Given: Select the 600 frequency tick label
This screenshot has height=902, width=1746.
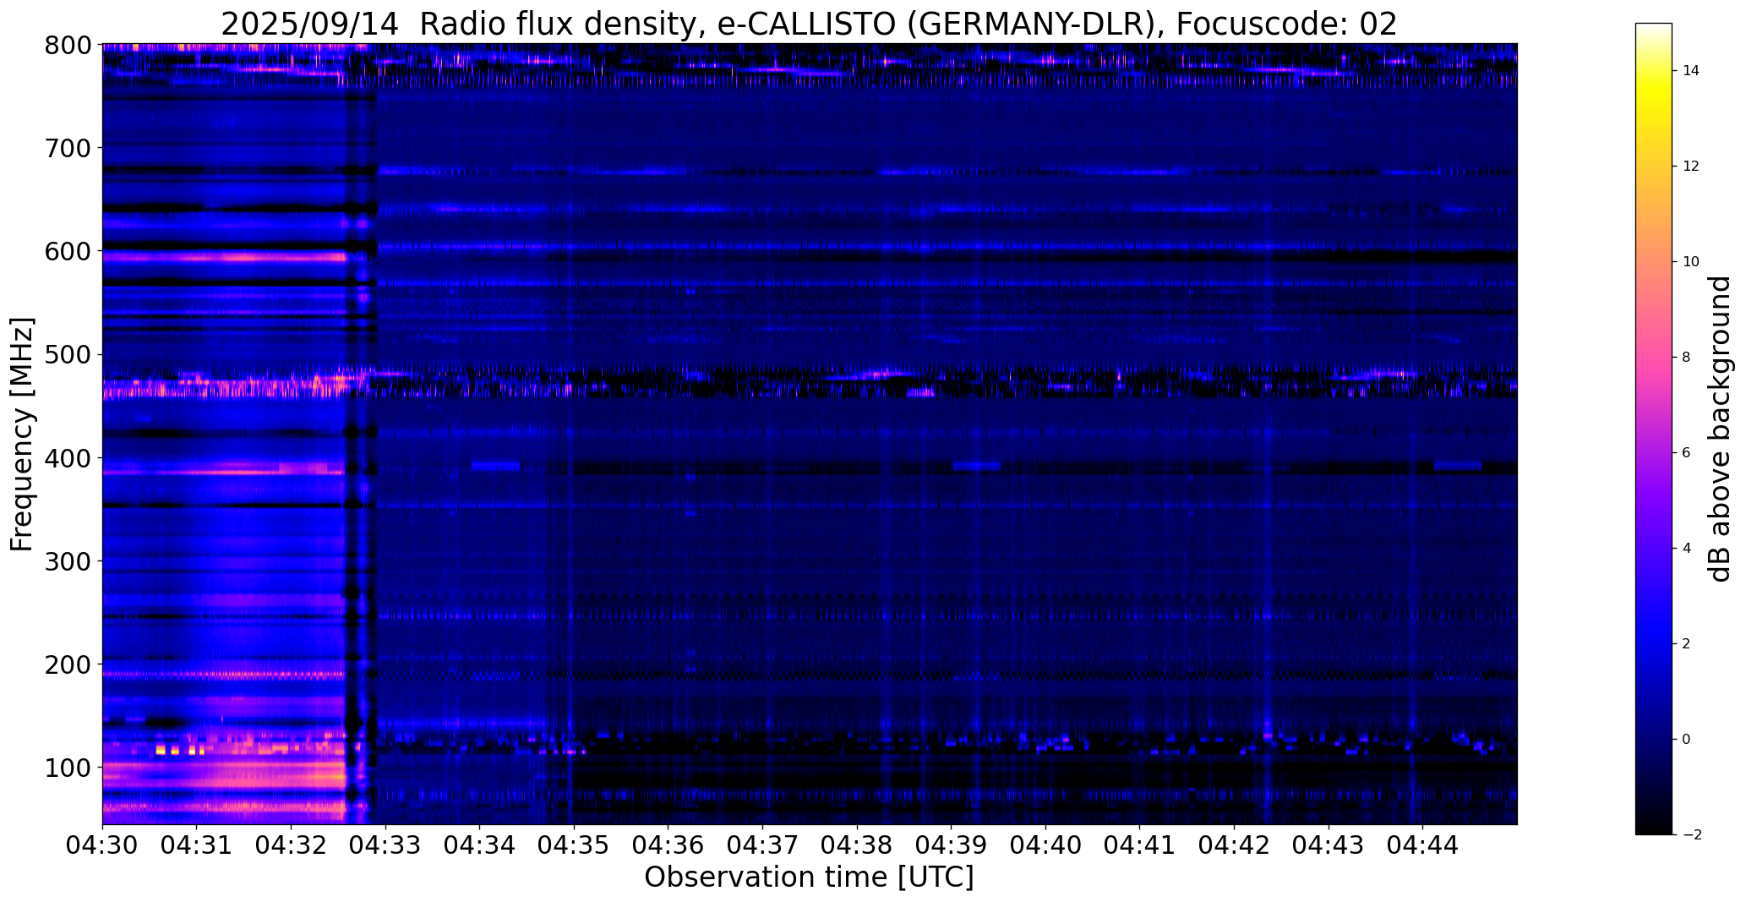Looking at the screenshot, I should coord(68,251).
